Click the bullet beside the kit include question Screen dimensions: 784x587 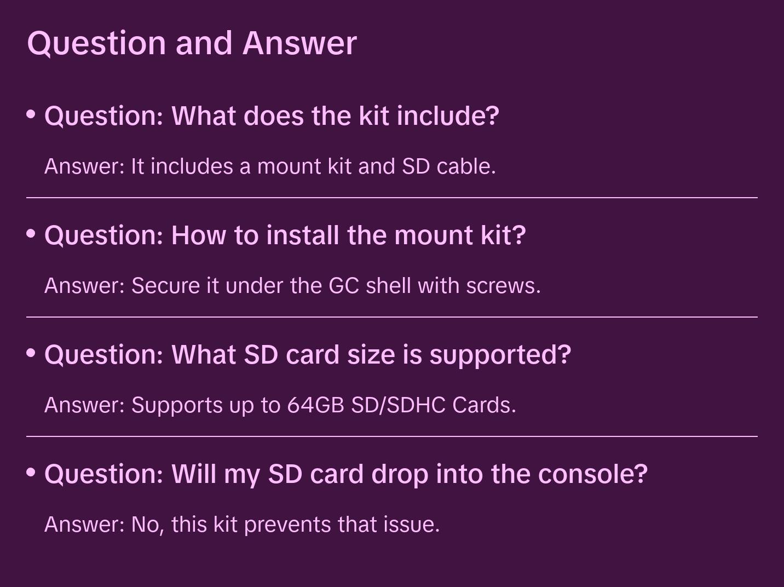click(31, 114)
